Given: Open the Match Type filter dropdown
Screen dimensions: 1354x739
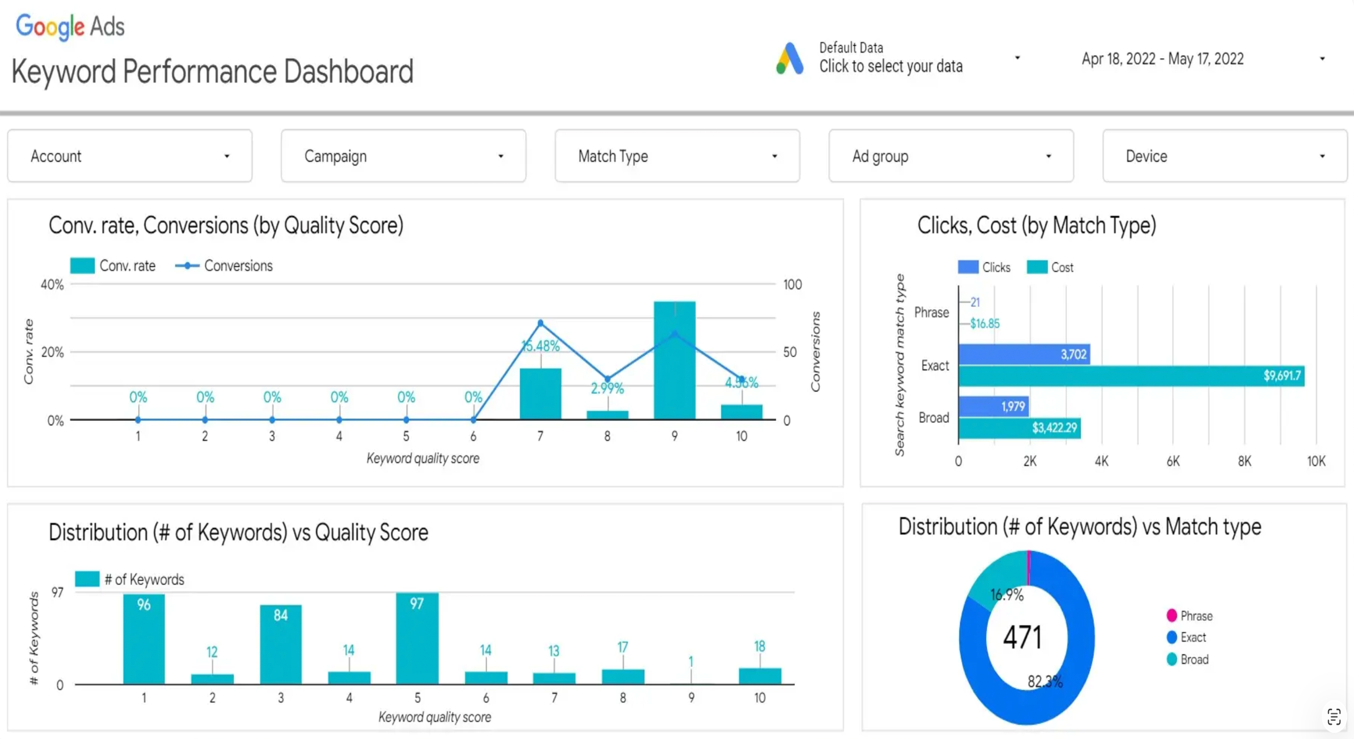Looking at the screenshot, I should [677, 156].
